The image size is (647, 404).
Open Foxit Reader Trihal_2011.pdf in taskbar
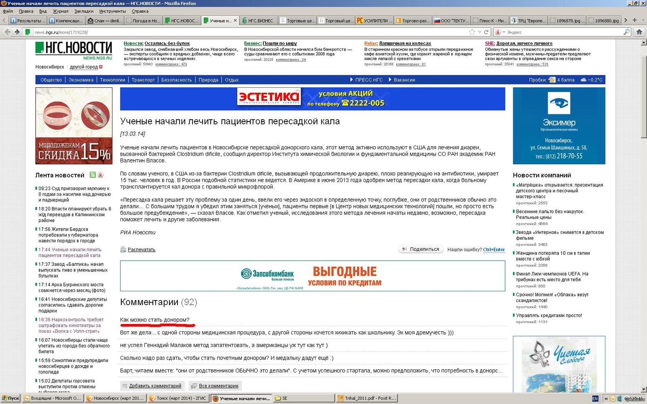pos(366,398)
